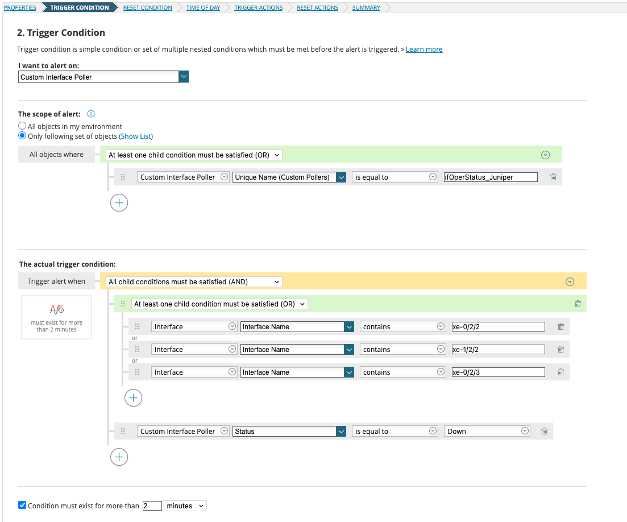The height and width of the screenshot is (522, 627).
Task: Go to the Time of Day step
Action: [x=203, y=7]
